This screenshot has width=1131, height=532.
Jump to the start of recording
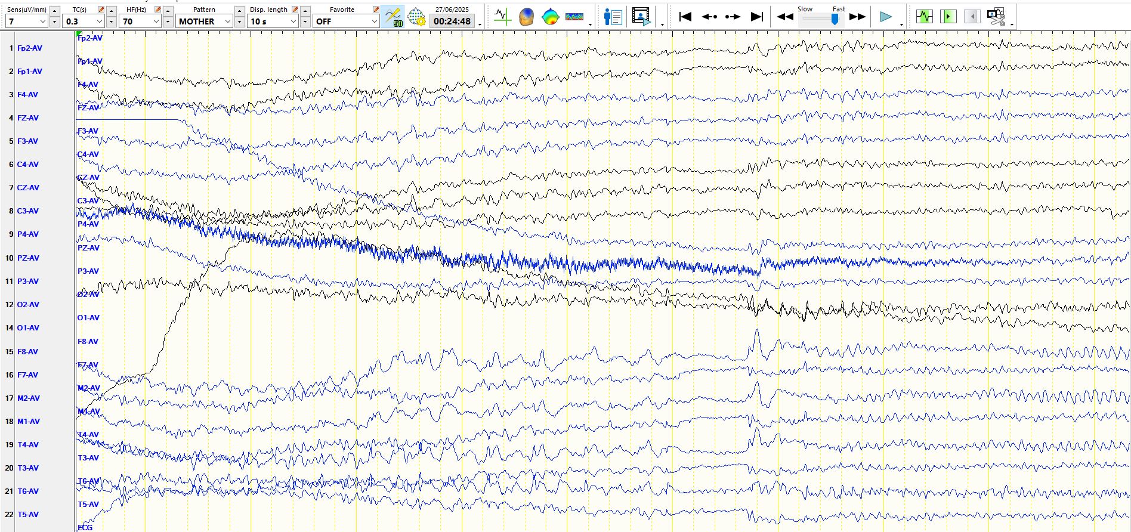(685, 17)
